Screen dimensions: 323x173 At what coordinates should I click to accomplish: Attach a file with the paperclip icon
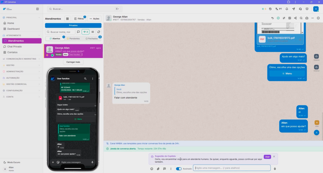pyautogui.click(x=158, y=169)
